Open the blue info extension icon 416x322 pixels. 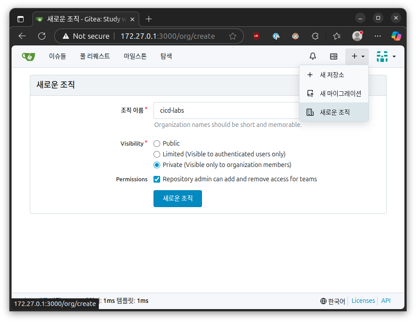tap(276, 36)
